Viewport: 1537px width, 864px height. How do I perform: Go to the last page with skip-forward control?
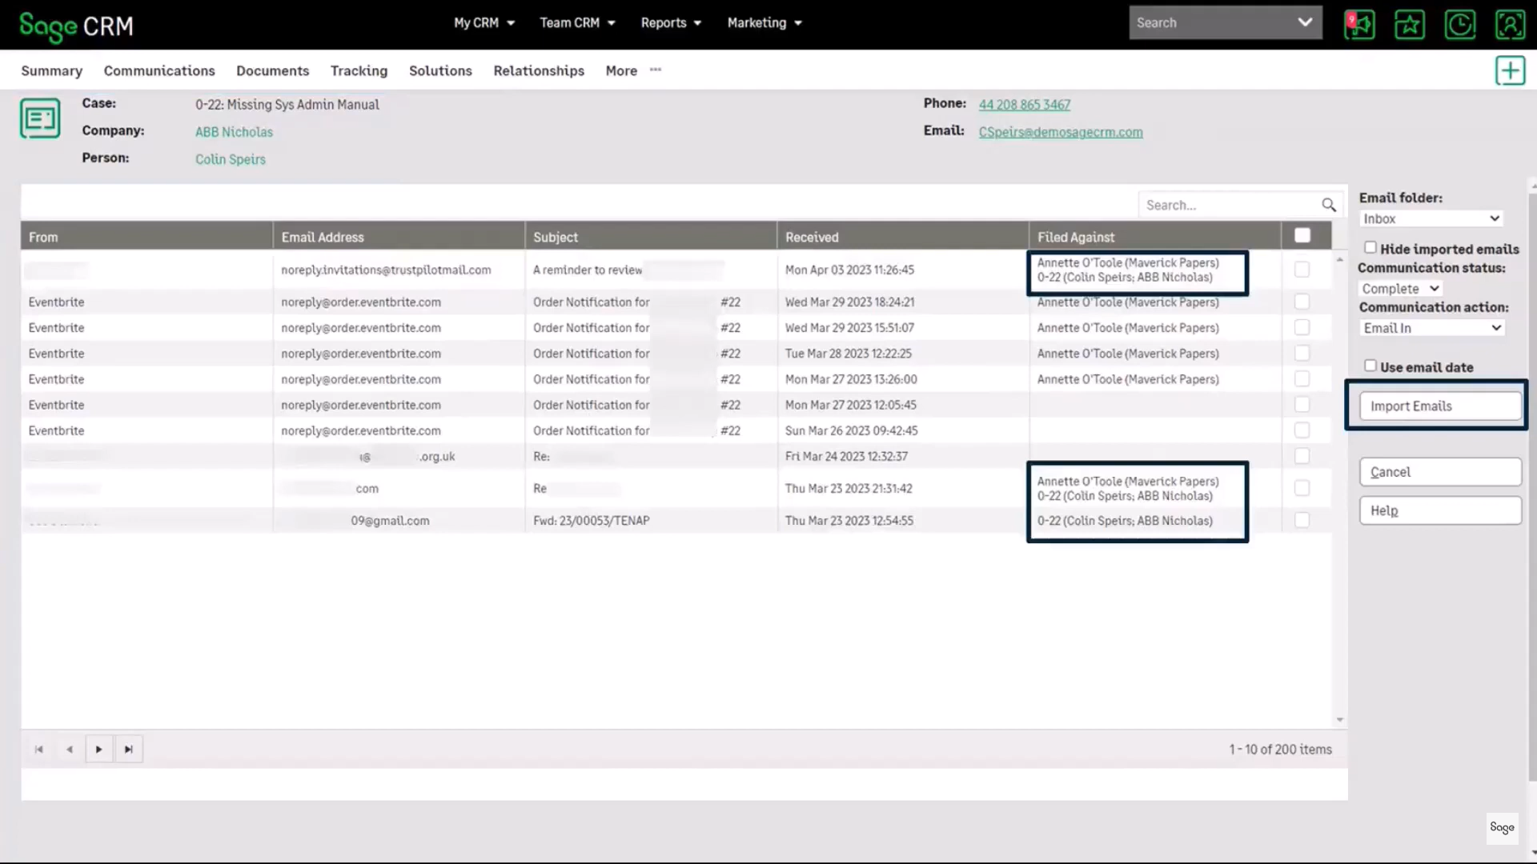pyautogui.click(x=129, y=749)
